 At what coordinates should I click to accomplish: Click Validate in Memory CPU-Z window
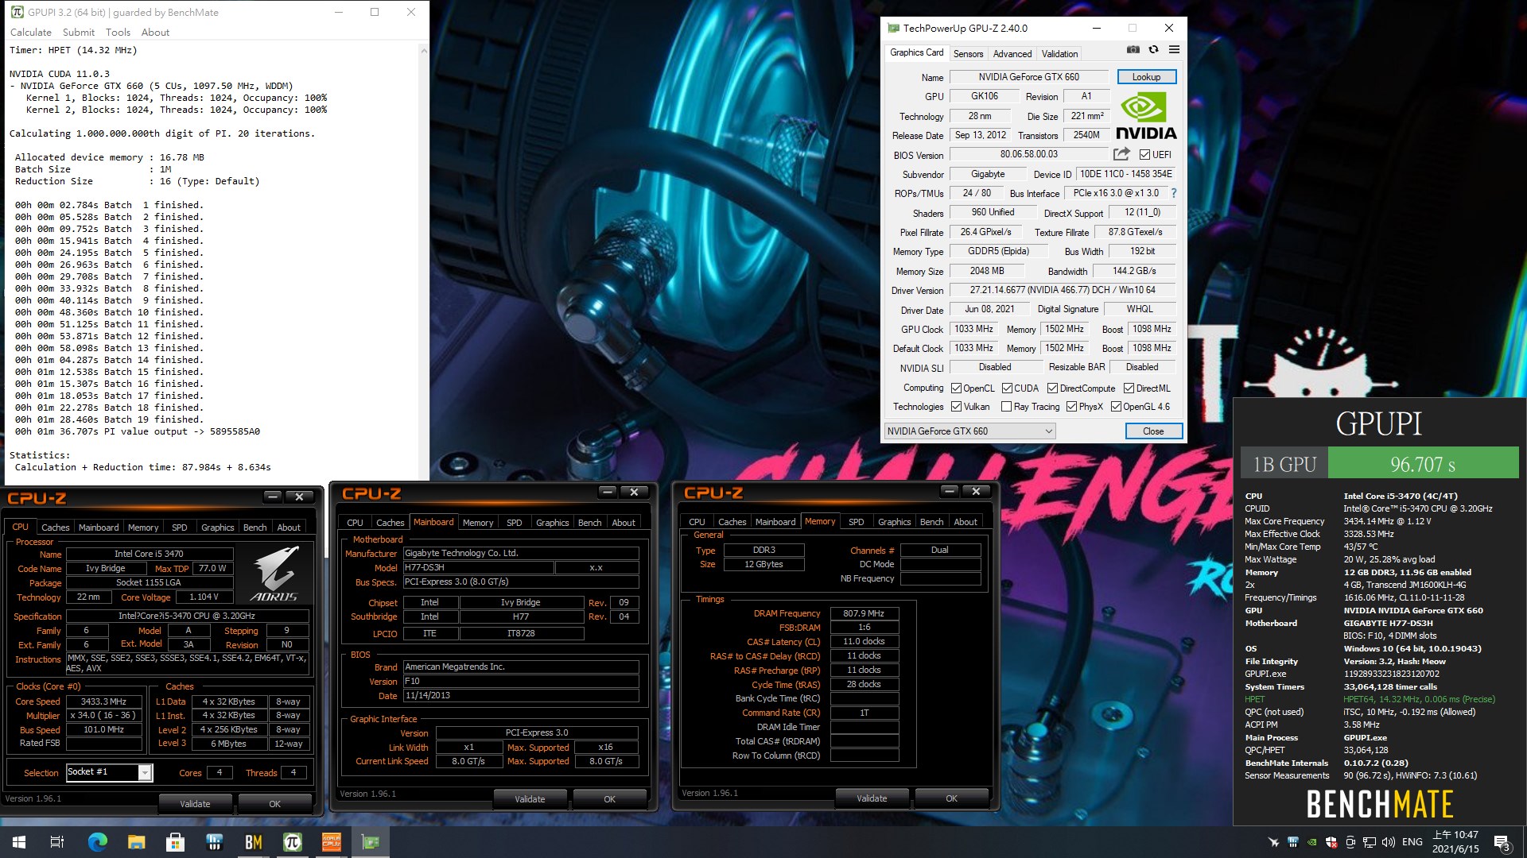tap(872, 798)
